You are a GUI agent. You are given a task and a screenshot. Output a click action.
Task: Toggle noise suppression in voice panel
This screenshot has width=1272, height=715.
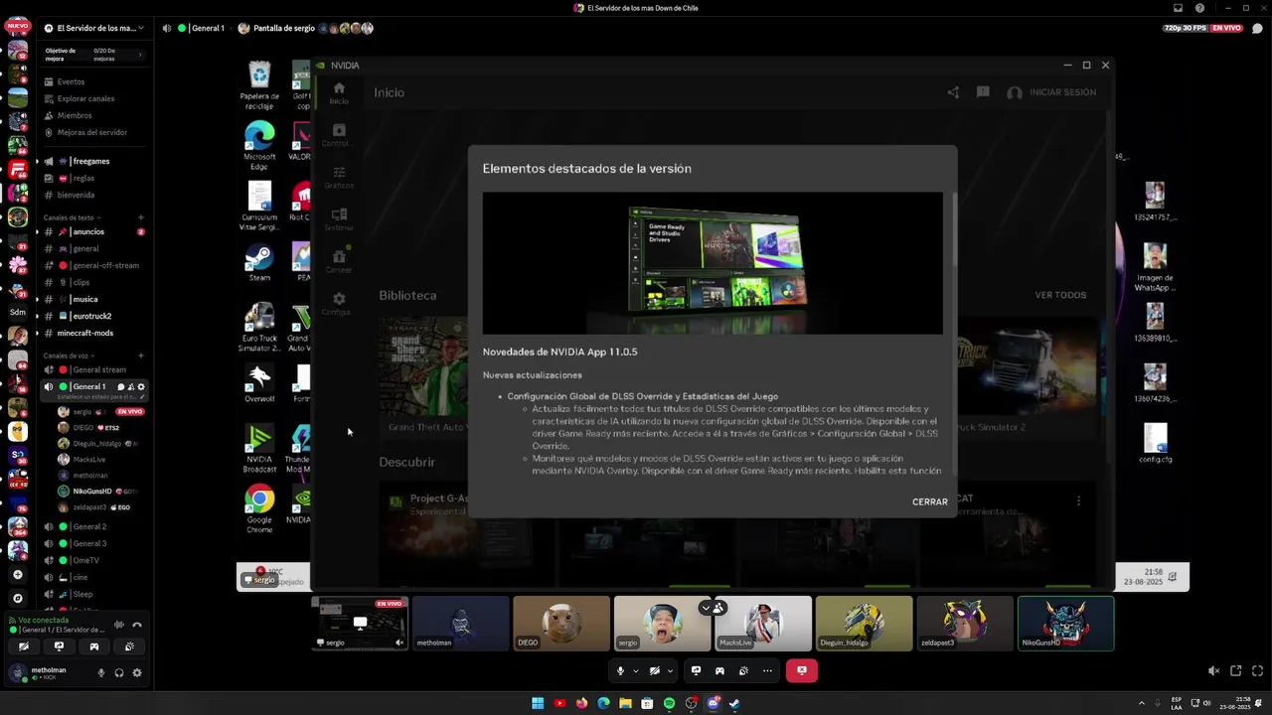click(119, 625)
